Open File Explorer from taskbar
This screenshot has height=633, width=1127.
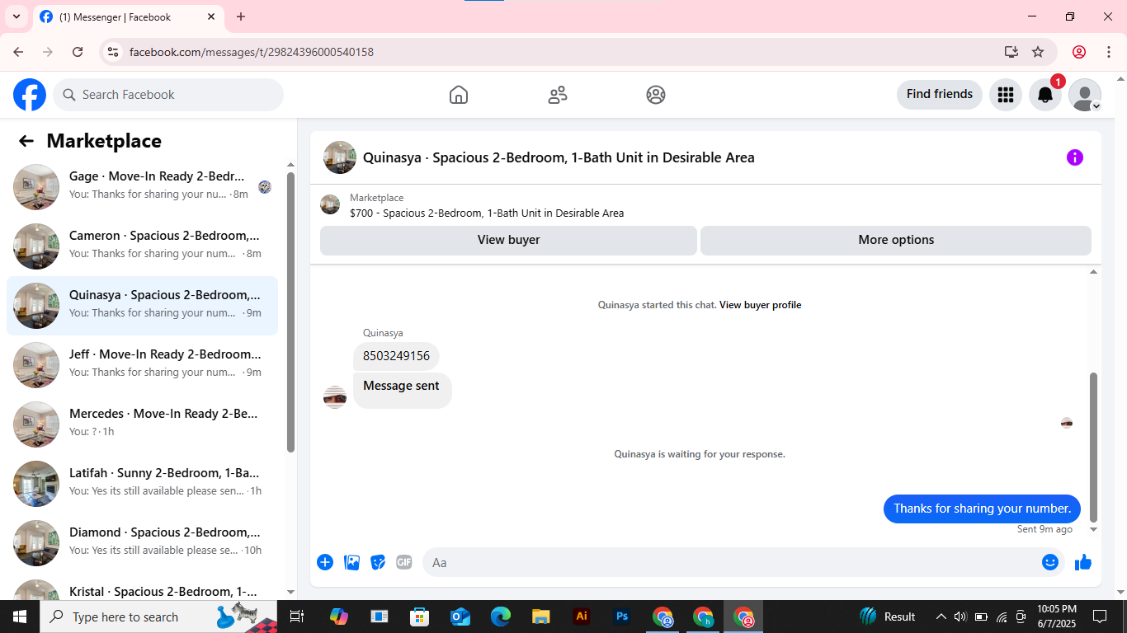pyautogui.click(x=541, y=617)
